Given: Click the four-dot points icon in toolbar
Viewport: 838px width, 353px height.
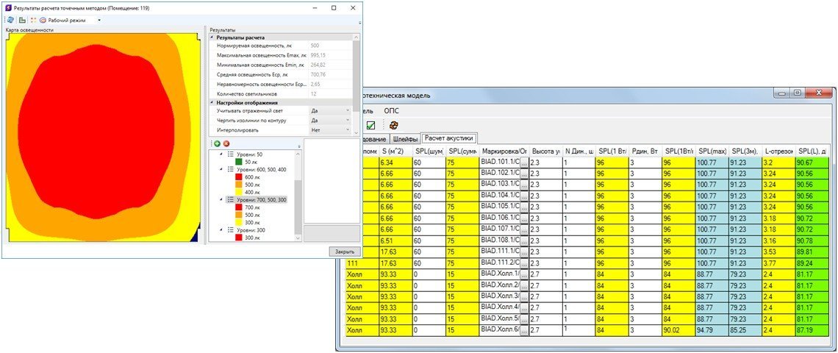Looking at the screenshot, I should point(33,20).
